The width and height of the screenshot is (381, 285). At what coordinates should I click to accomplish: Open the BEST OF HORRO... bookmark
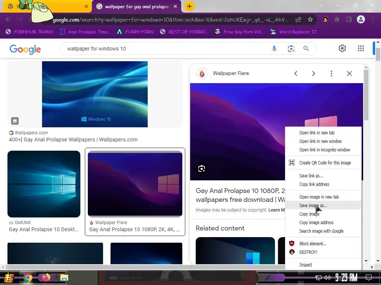click(184, 32)
